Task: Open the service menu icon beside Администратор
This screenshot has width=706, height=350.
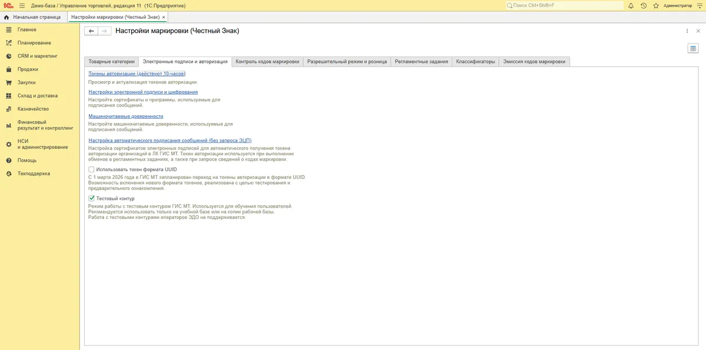Action: click(698, 5)
